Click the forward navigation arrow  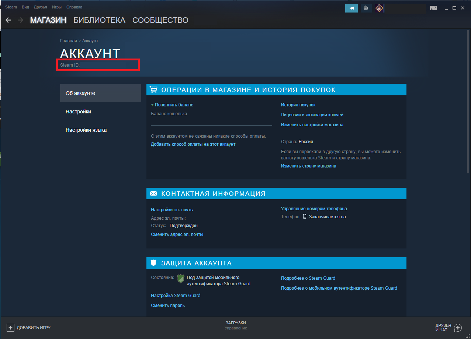point(21,20)
